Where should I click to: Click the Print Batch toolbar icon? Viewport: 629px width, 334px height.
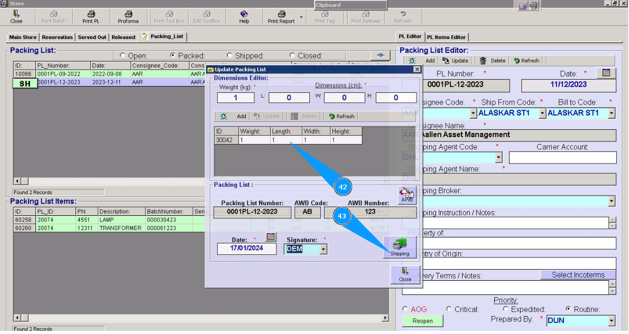tap(53, 17)
